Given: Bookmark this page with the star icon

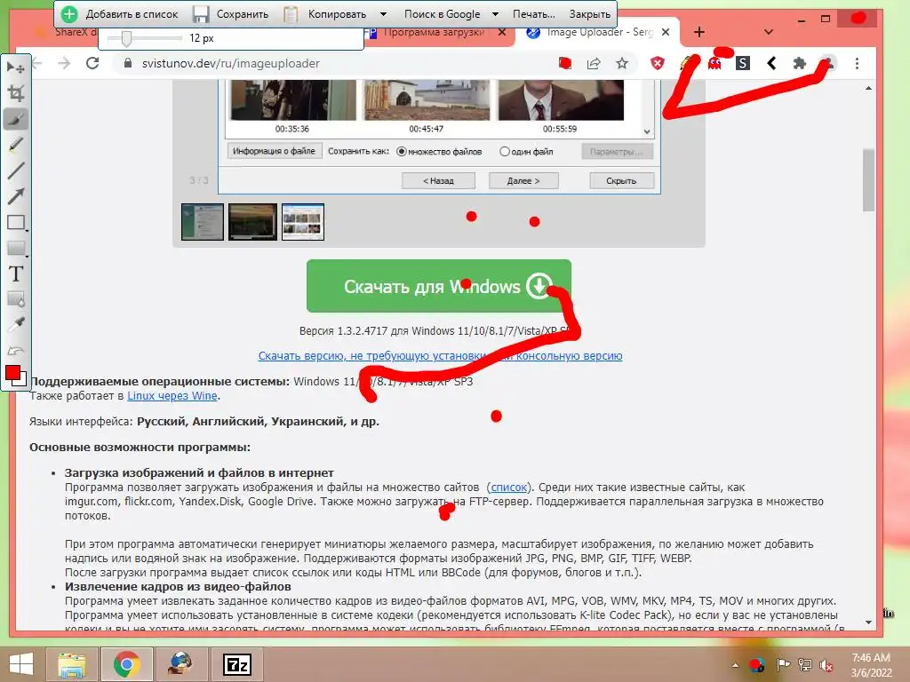Looking at the screenshot, I should (622, 63).
